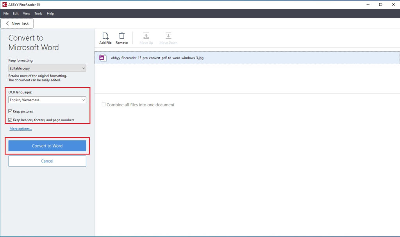Open the More options link
400x237 pixels.
click(x=21, y=129)
